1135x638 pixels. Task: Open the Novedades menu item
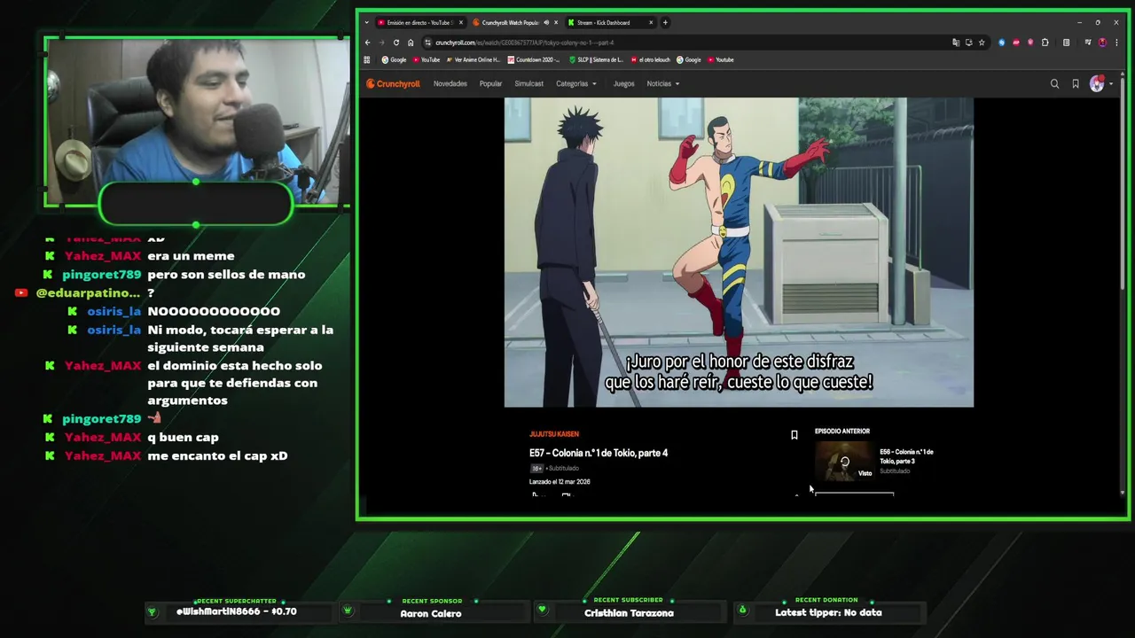point(450,84)
